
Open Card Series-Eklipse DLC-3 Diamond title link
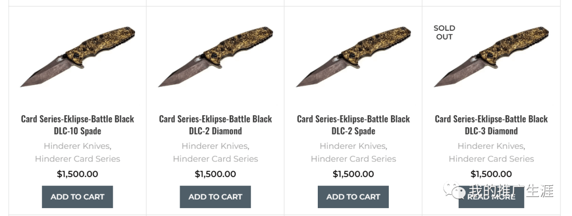(x=491, y=125)
